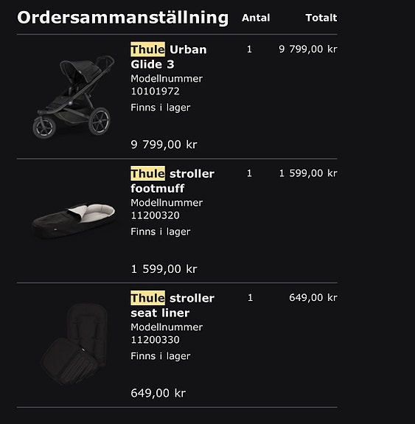The image size is (415, 424).
Task: Select the Ordersammanställning heading
Action: click(123, 18)
